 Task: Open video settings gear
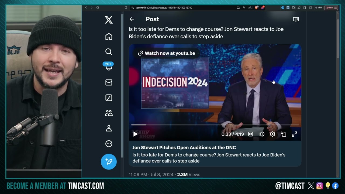tap(272, 134)
